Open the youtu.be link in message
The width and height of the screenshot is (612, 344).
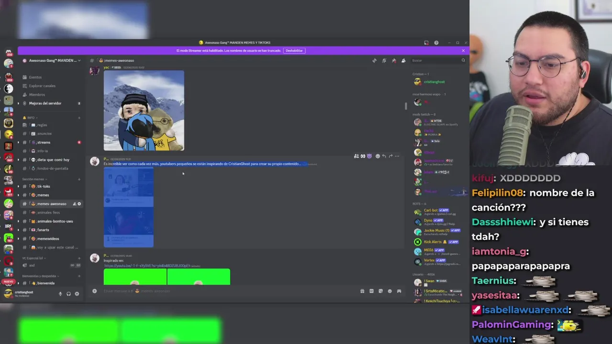(147, 266)
